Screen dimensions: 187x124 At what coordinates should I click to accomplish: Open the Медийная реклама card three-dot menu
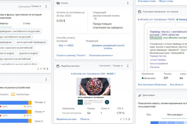(x=128, y=66)
